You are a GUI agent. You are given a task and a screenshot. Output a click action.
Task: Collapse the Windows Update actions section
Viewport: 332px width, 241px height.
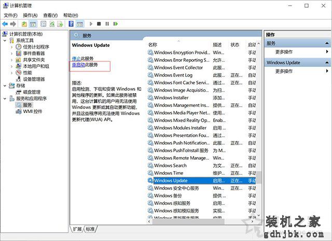pos(327,62)
